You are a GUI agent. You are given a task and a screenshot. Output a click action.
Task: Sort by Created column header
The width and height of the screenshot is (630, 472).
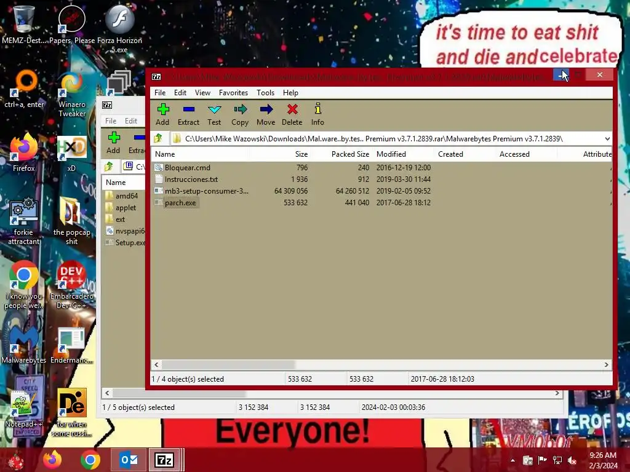tap(465, 154)
